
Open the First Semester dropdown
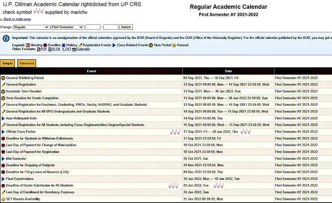pos(67,27)
